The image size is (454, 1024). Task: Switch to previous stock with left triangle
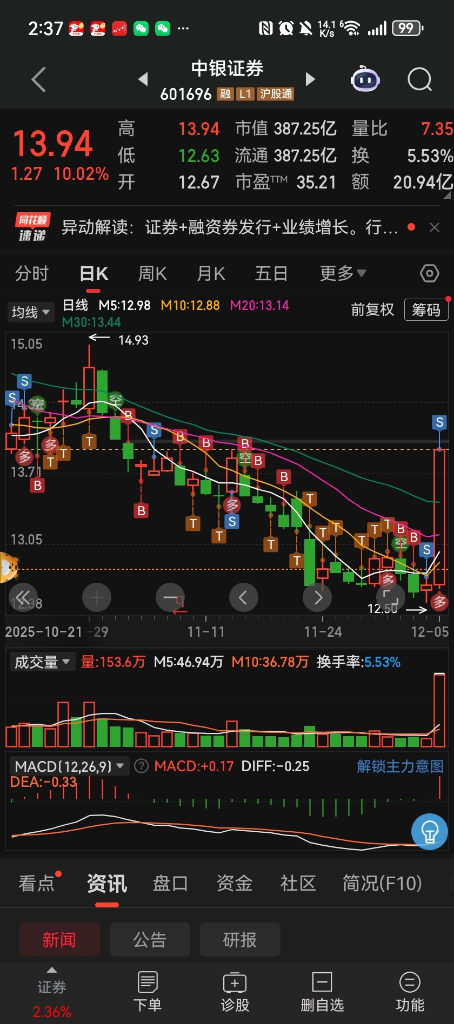coord(143,79)
